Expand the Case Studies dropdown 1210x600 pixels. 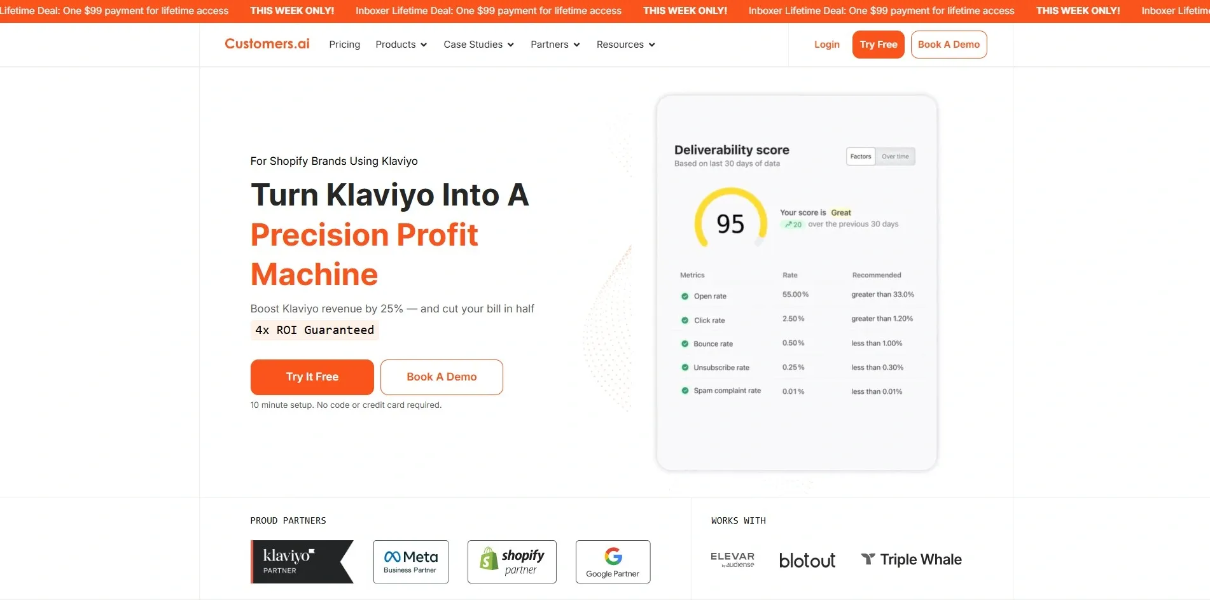478,45
